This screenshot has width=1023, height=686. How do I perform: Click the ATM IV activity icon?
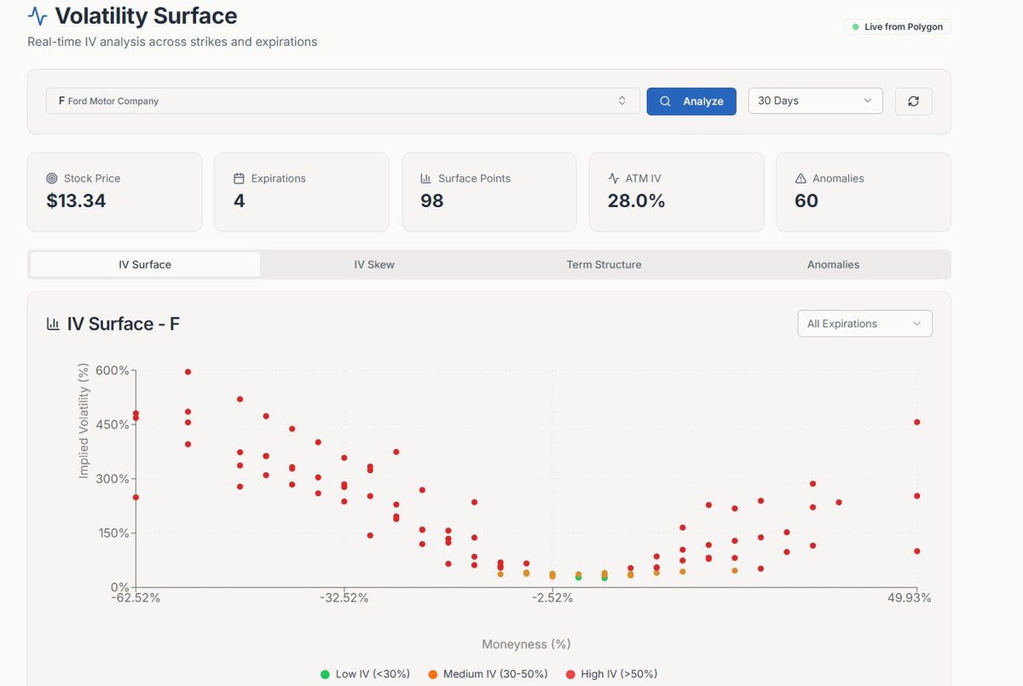click(x=614, y=178)
